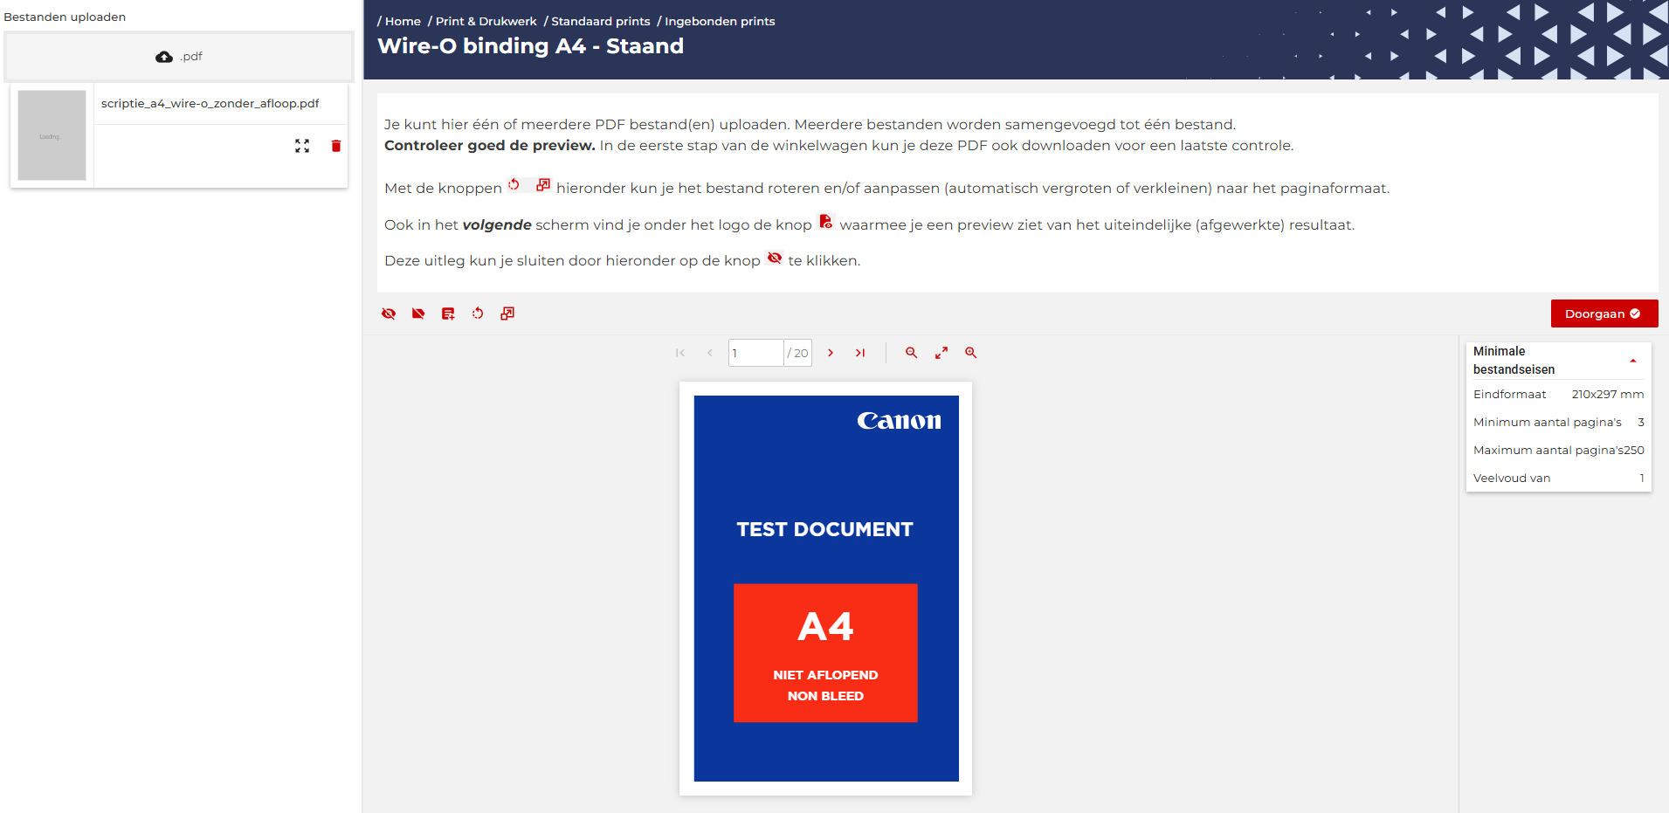Open fullscreen view for the uploaded PDF
This screenshot has width=1669, height=813.
point(302,146)
